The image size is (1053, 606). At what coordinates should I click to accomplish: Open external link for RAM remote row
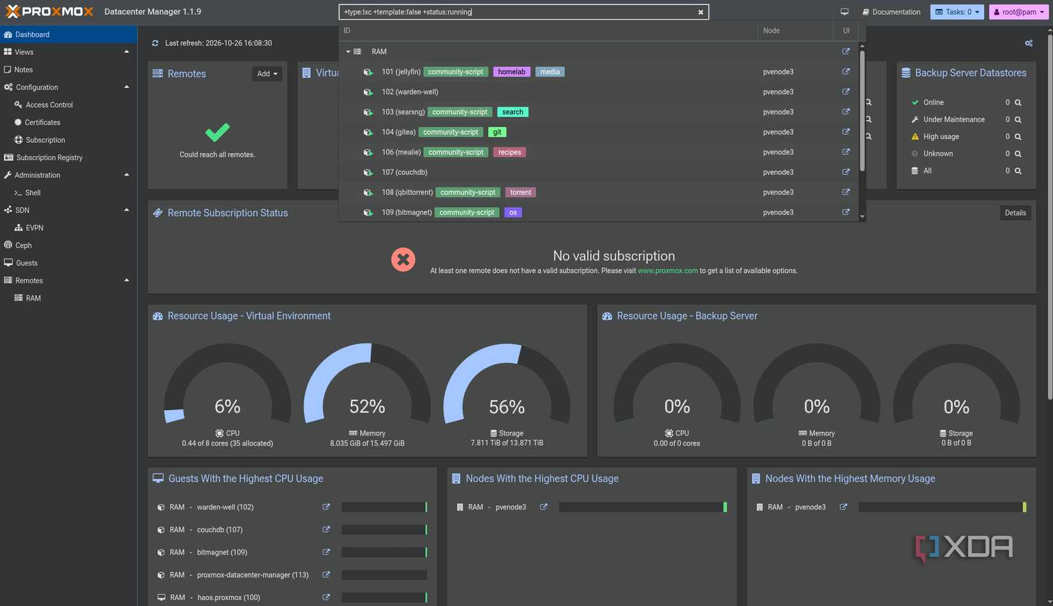(x=846, y=52)
